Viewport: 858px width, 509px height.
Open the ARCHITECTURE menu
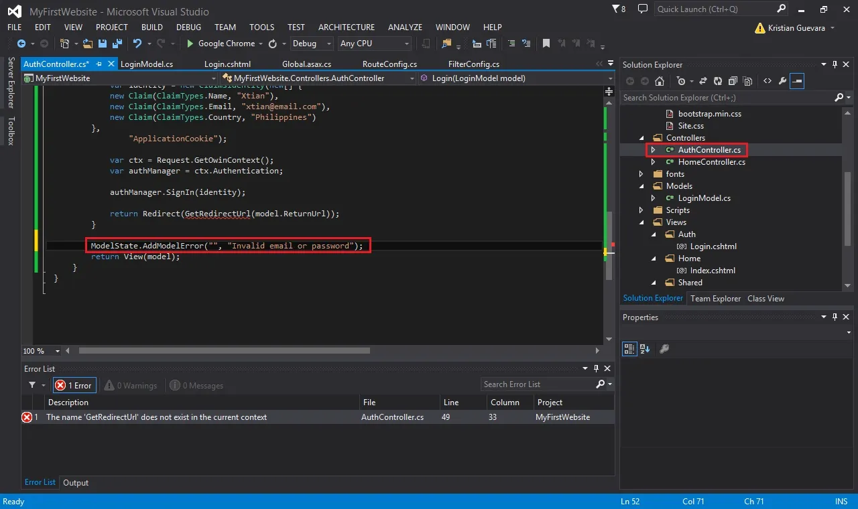(347, 27)
